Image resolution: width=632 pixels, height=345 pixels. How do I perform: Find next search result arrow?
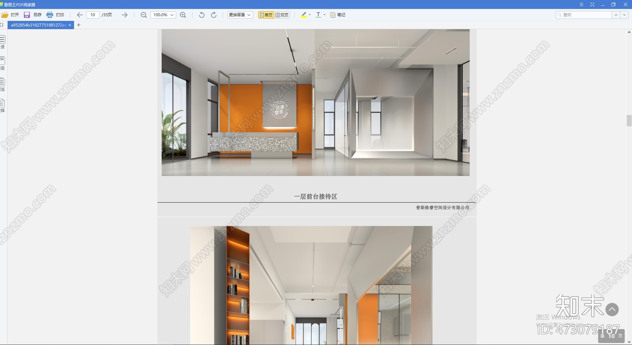point(624,15)
